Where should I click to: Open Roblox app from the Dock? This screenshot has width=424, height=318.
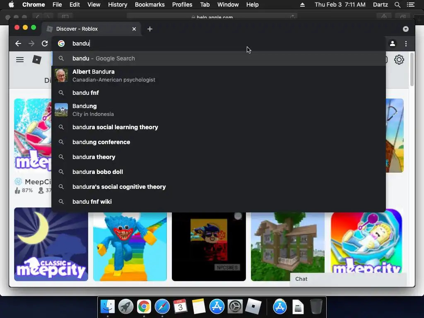click(x=253, y=306)
